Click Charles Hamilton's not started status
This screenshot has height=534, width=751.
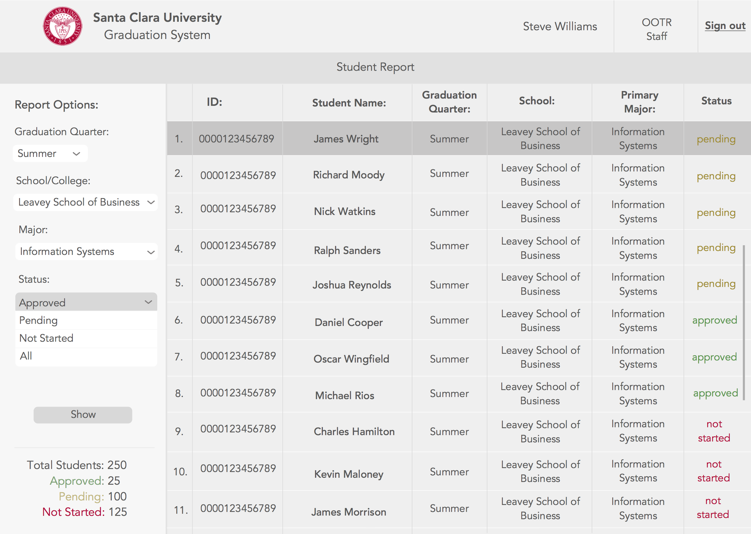pyautogui.click(x=714, y=431)
